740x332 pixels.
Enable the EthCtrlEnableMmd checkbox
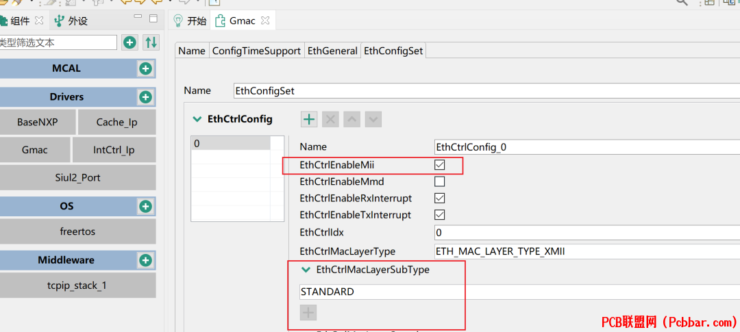(x=439, y=181)
